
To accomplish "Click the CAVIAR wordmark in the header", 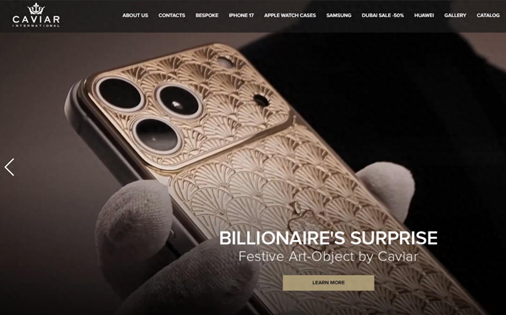I will pos(36,19).
